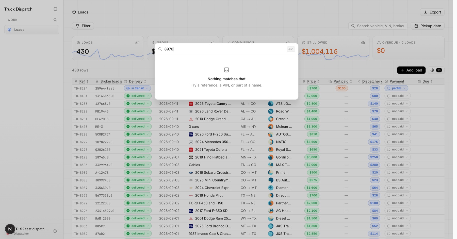
Task: Open sidebar search magnifier icon
Action: [x=55, y=20]
